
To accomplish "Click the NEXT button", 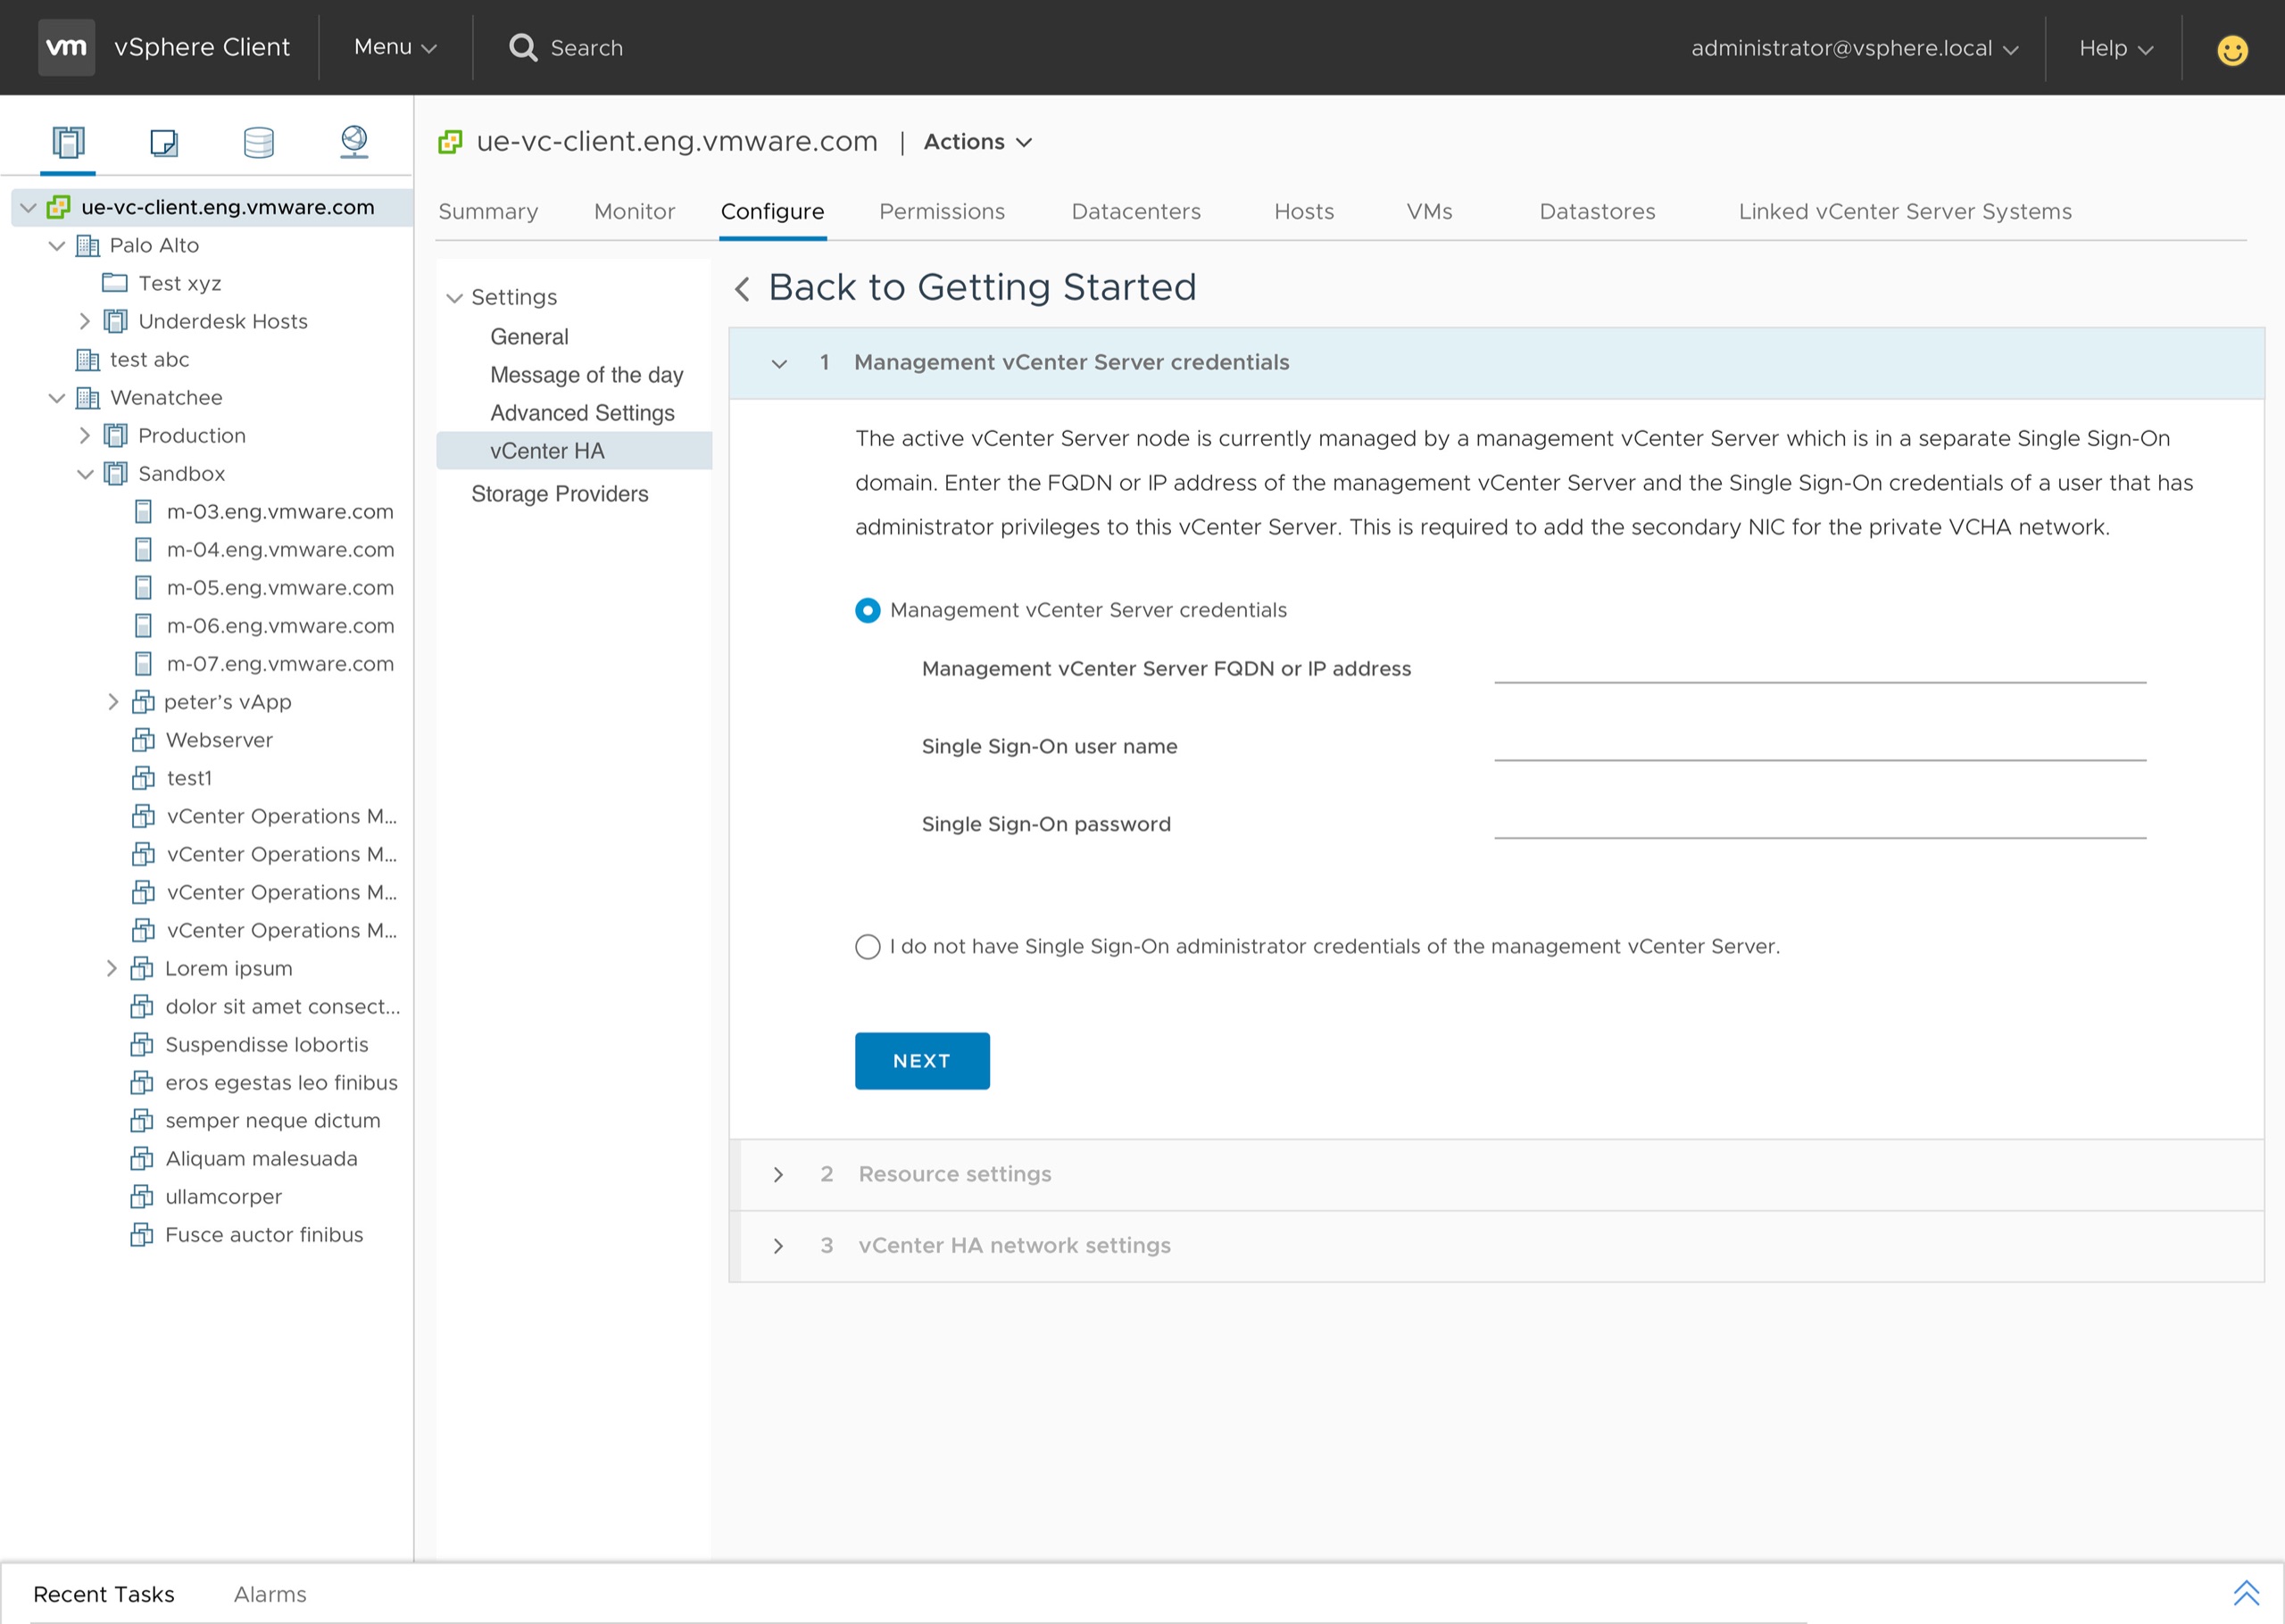I will click(x=922, y=1061).
